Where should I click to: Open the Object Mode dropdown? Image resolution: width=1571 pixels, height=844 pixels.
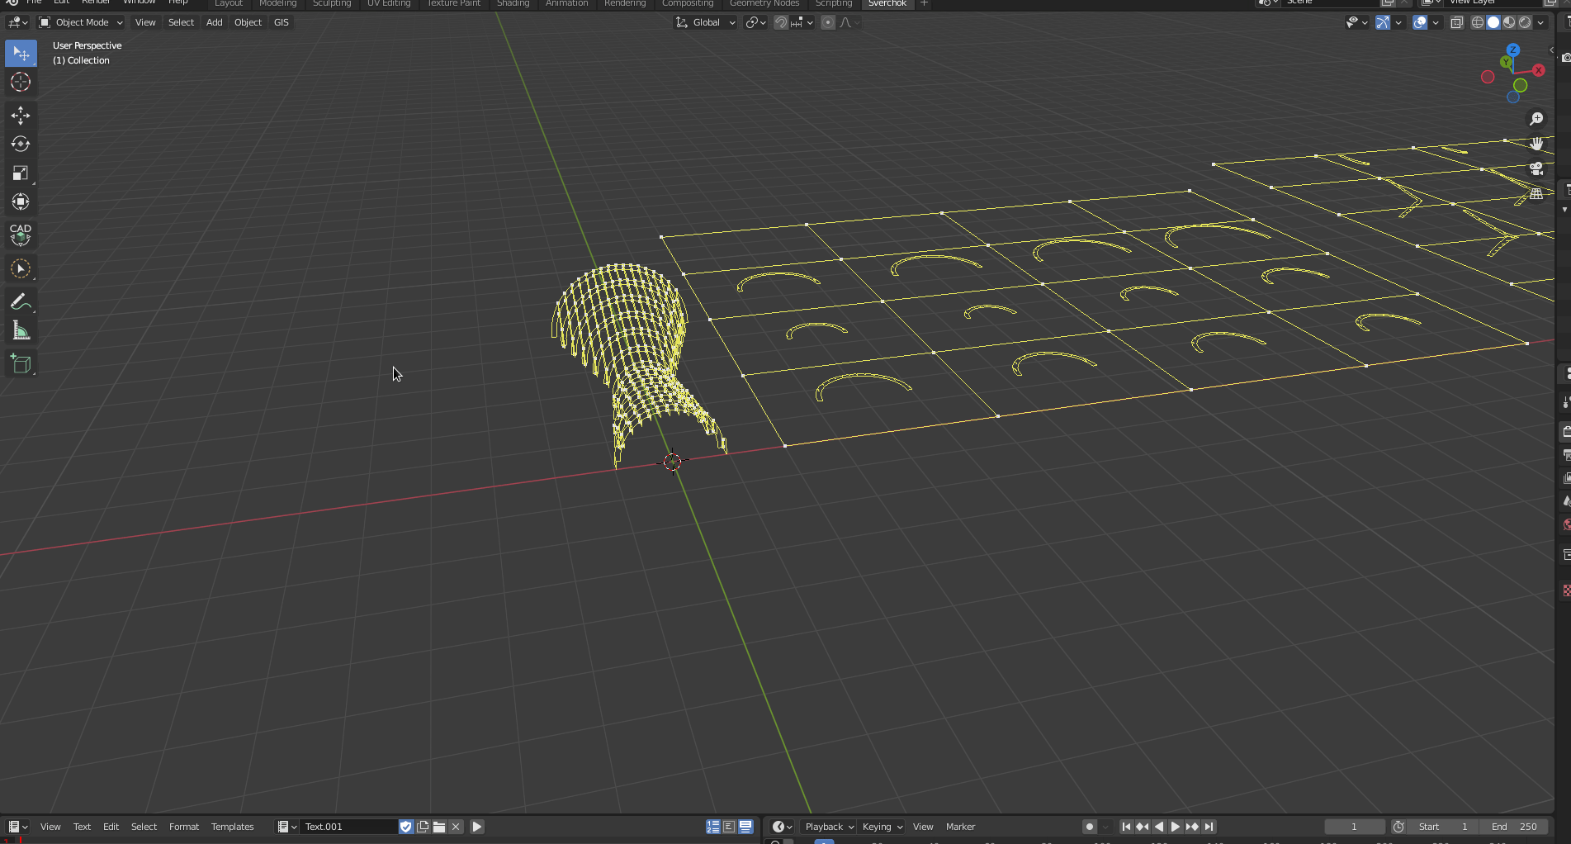(81, 22)
